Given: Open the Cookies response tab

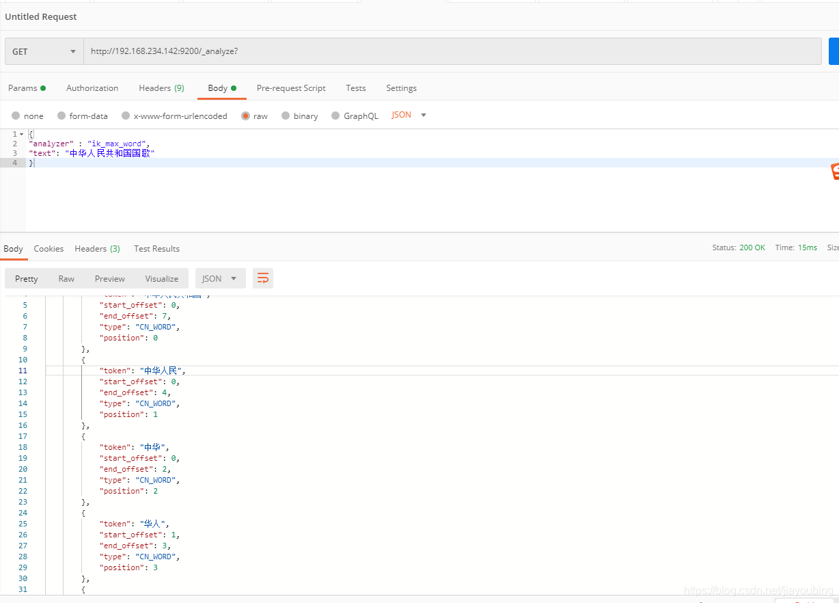Looking at the screenshot, I should click(x=49, y=248).
